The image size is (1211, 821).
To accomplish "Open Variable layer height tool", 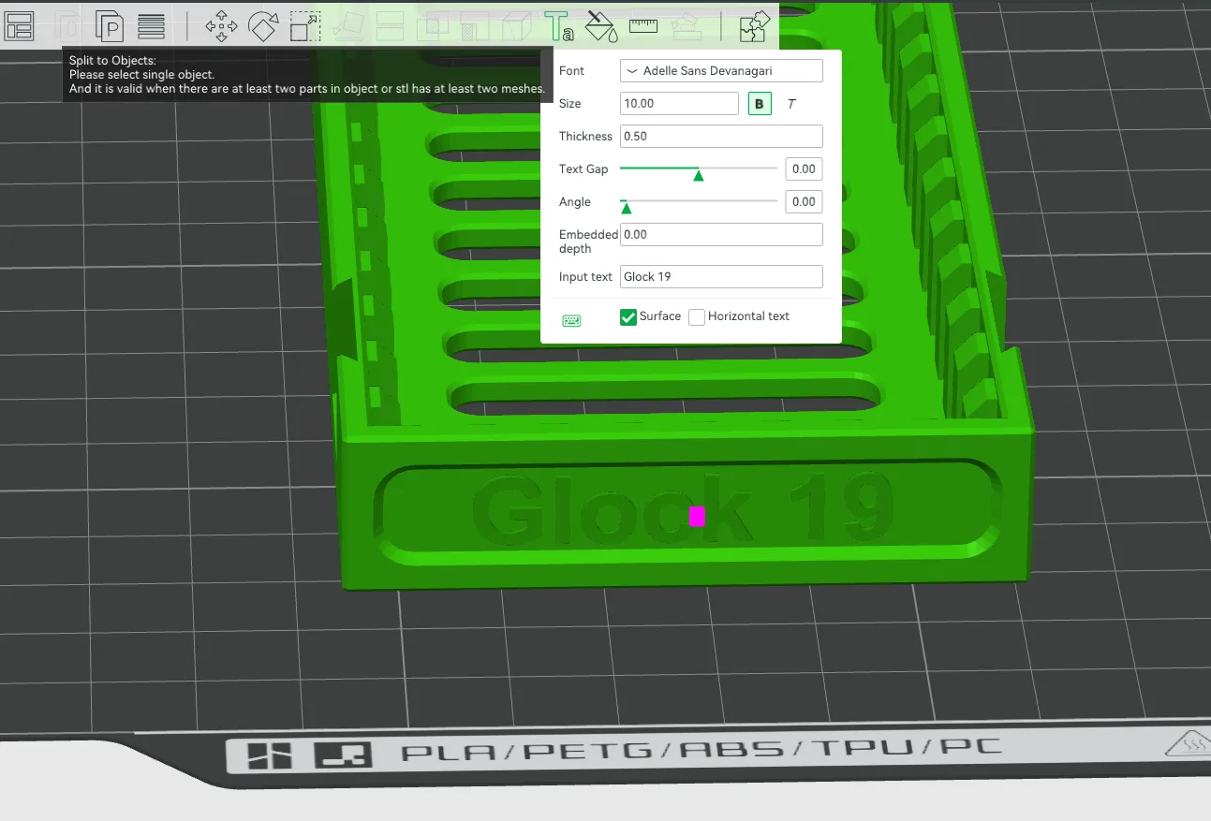I will pos(152,26).
